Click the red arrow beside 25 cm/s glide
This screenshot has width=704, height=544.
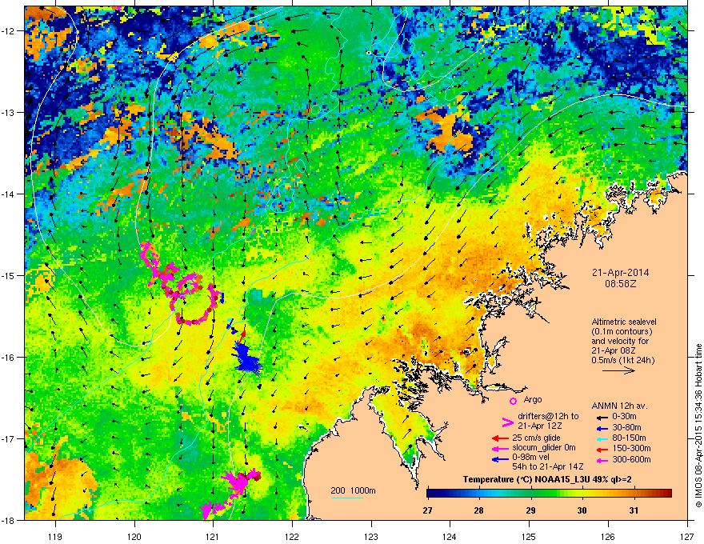[x=500, y=438]
